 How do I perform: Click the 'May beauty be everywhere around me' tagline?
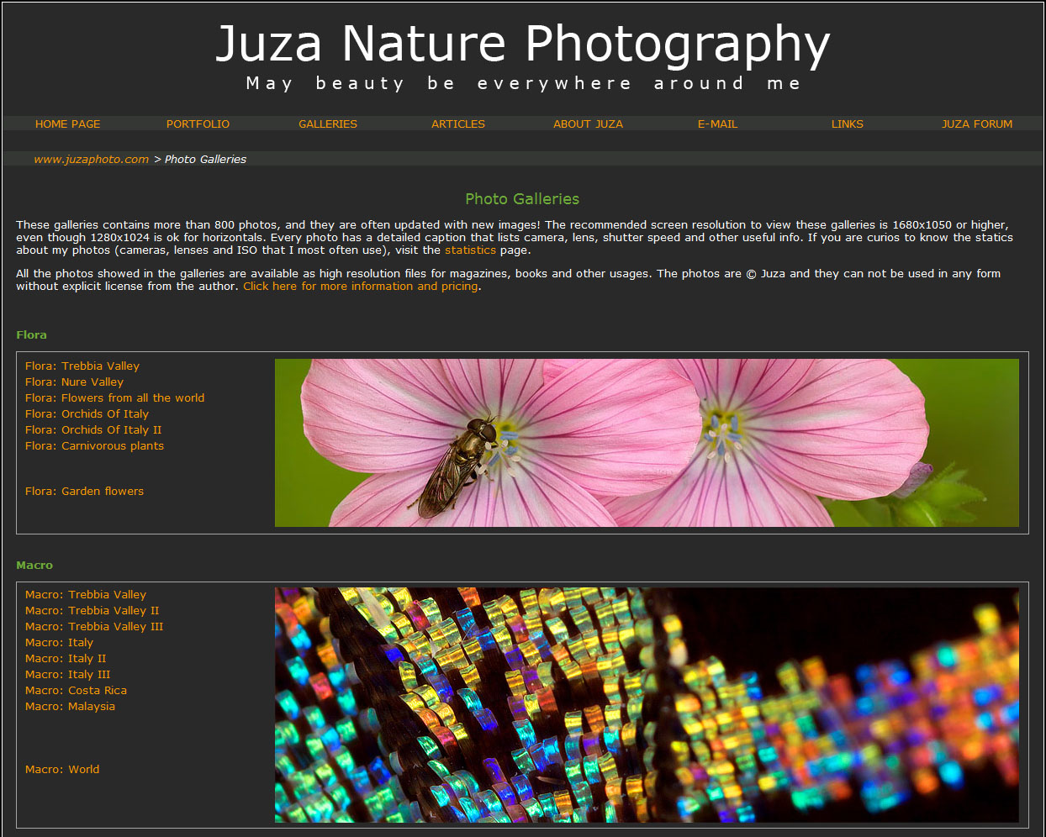523,83
